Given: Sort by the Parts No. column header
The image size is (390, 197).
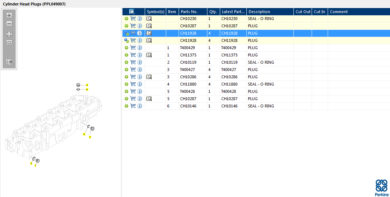Looking at the screenshot, I should coord(189,12).
